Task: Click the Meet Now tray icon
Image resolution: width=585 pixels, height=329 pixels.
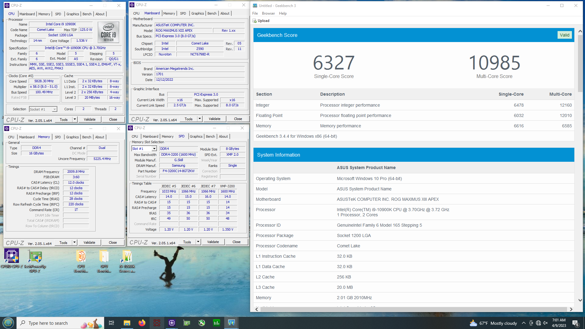Action: pyautogui.click(x=531, y=323)
